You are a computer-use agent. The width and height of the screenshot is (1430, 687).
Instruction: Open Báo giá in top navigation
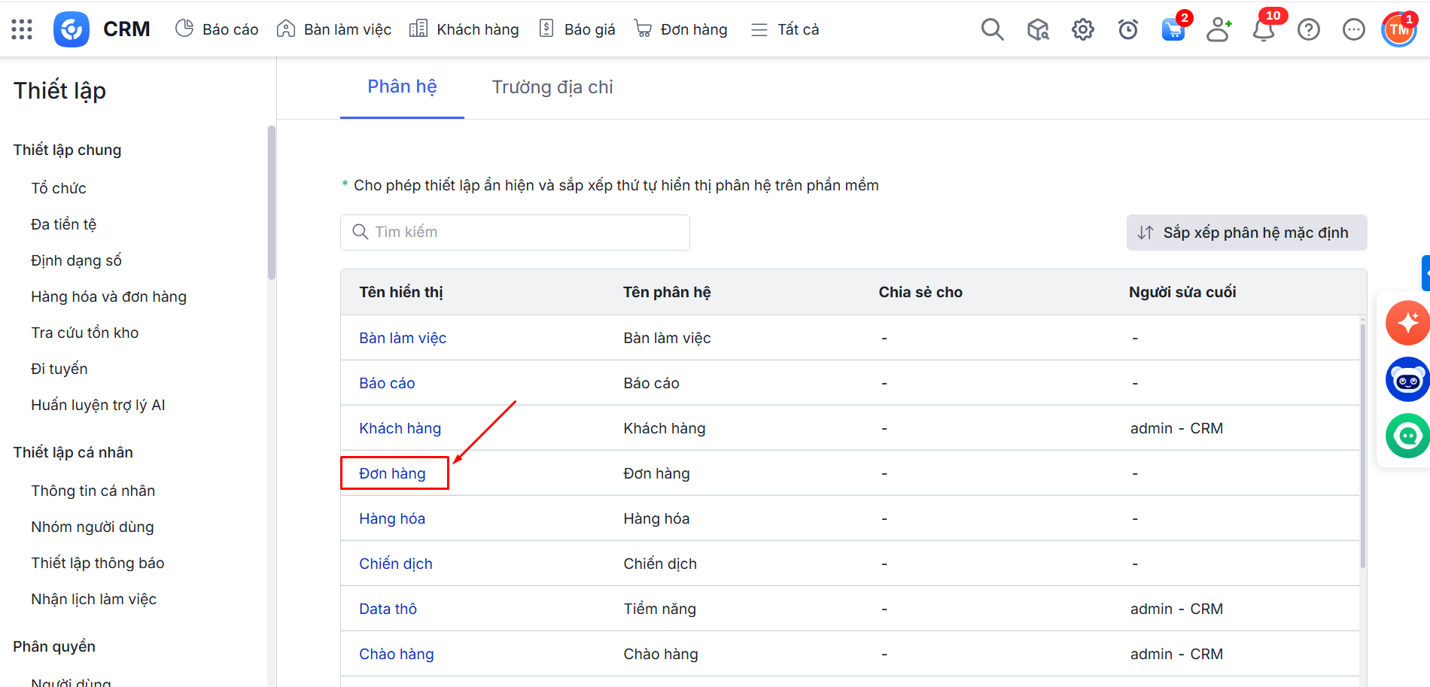[x=578, y=29]
